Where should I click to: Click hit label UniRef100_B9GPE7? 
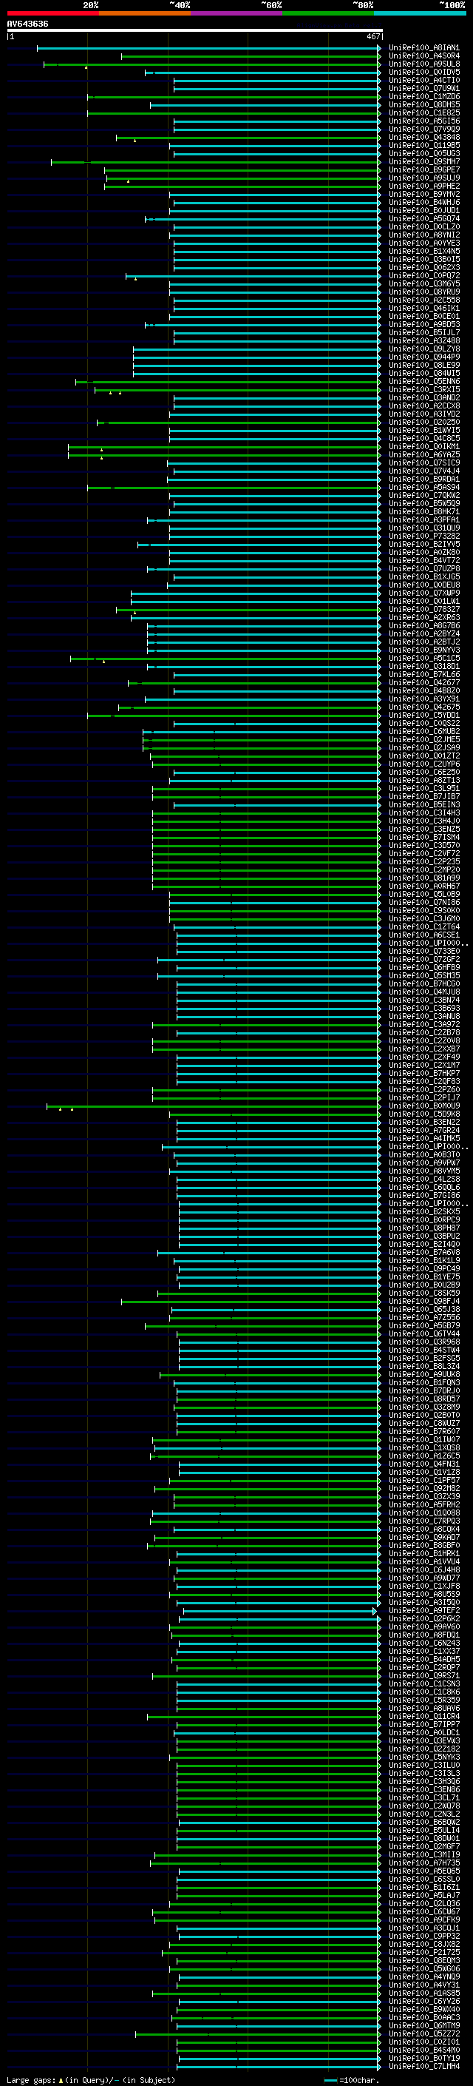click(x=423, y=170)
